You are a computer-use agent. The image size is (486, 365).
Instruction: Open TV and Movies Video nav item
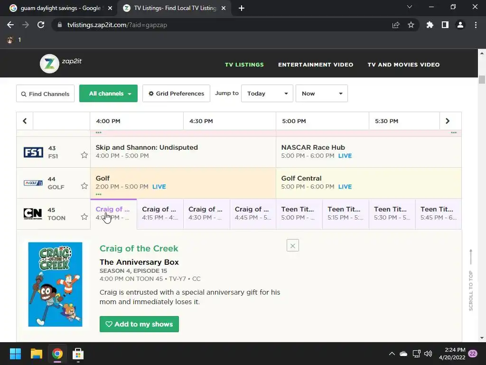(x=403, y=65)
